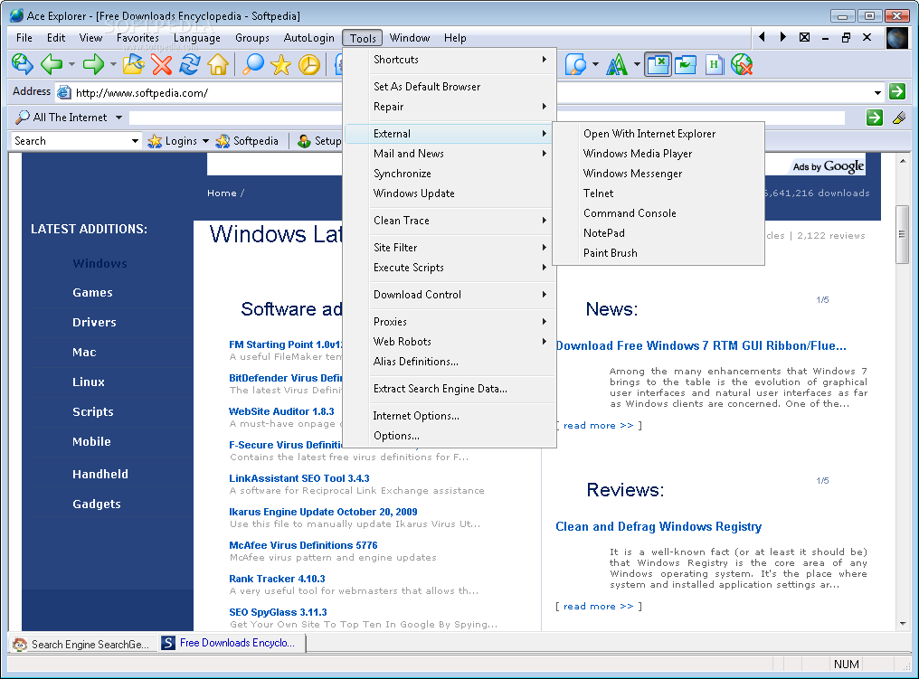919x679 pixels.
Task: Refresh the page with blue arrows icon
Action: click(190, 64)
